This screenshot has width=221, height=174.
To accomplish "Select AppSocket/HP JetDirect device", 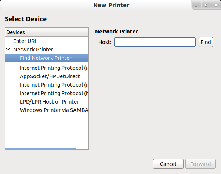I will pos(50,76).
